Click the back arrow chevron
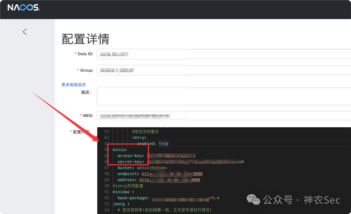The width and height of the screenshot is (351, 214). coord(25,32)
